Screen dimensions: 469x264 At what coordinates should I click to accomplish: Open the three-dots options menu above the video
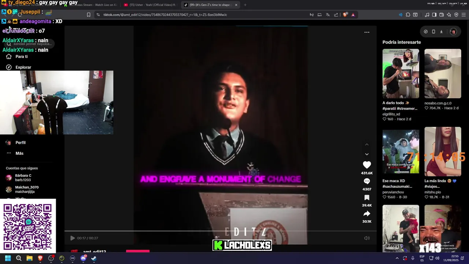coord(367,32)
